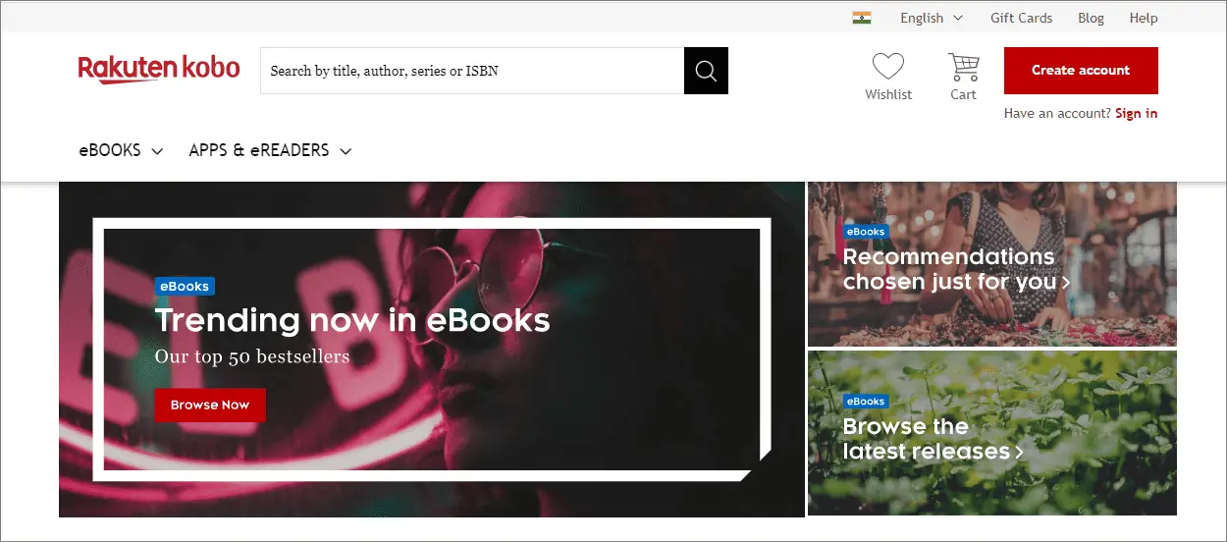This screenshot has width=1227, height=542.
Task: Click the eBooks tag on trending banner
Action: pos(185,287)
